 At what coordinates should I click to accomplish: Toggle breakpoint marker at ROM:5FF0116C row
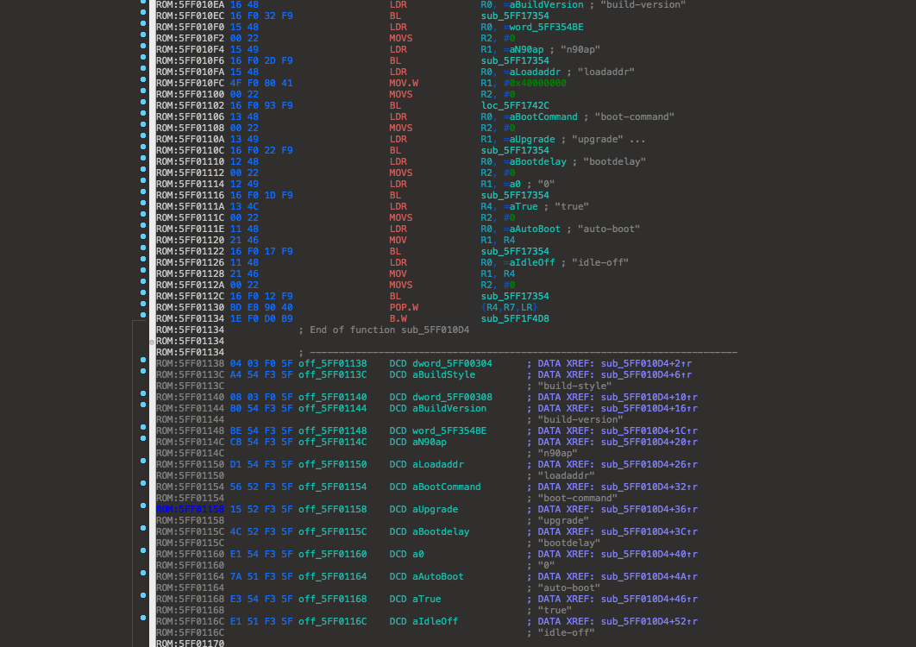[143, 622]
